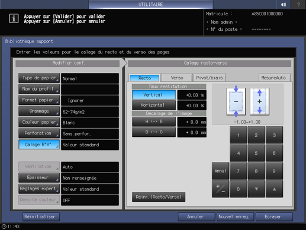The height and width of the screenshot is (230, 306).
Task: Select Vertical restitution rate
Action: point(153,95)
